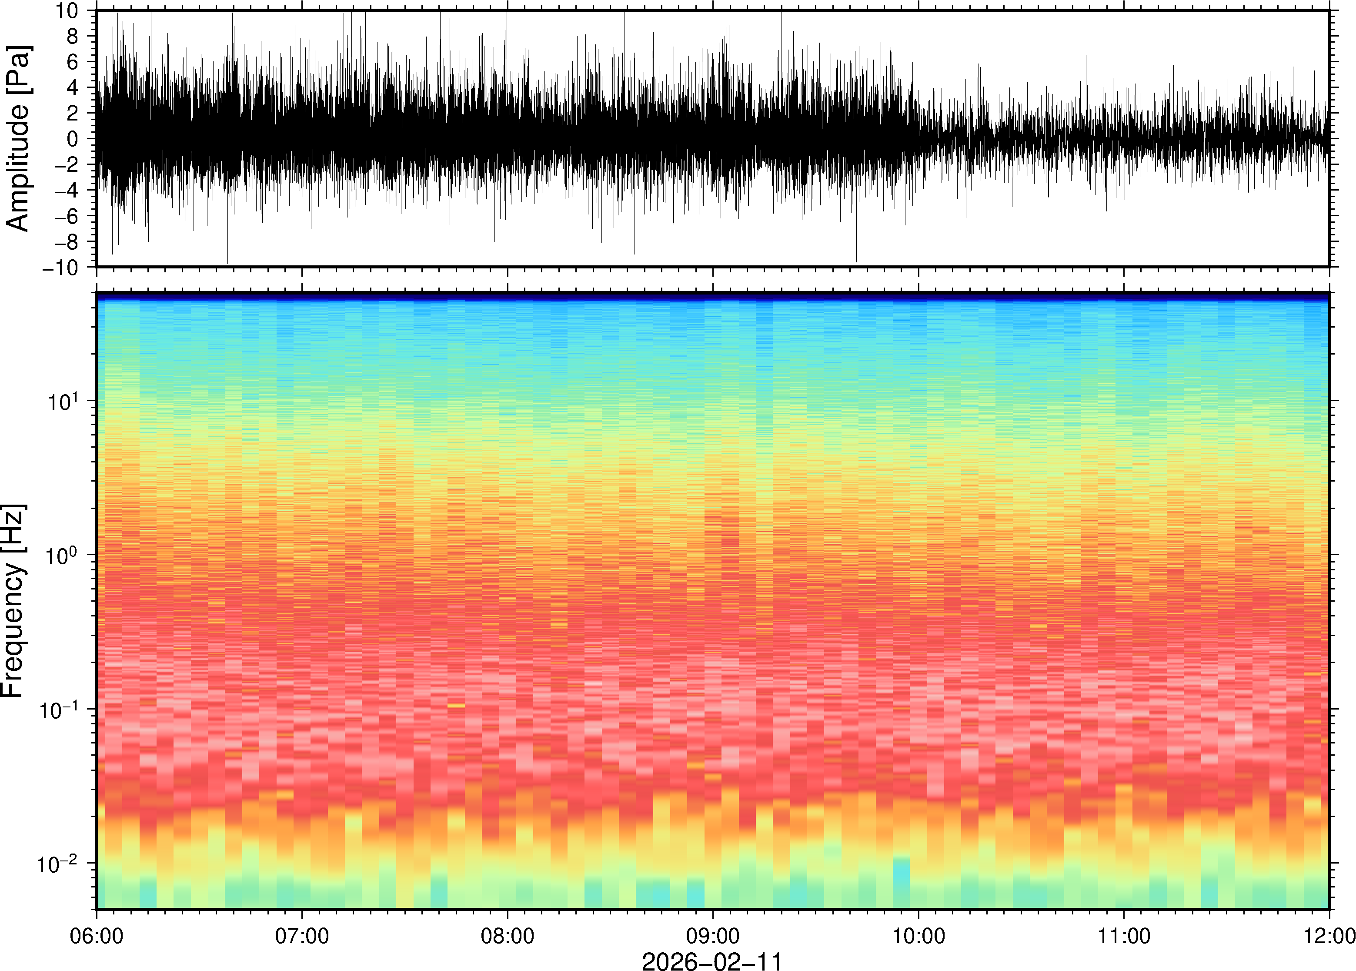Click the -4 amplitude tick label
Image resolution: width=1356 pixels, height=971 pixels.
pyautogui.click(x=67, y=190)
